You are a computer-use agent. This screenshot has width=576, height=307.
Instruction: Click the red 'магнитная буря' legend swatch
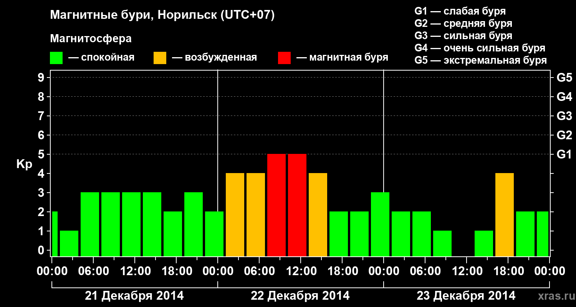285,58
